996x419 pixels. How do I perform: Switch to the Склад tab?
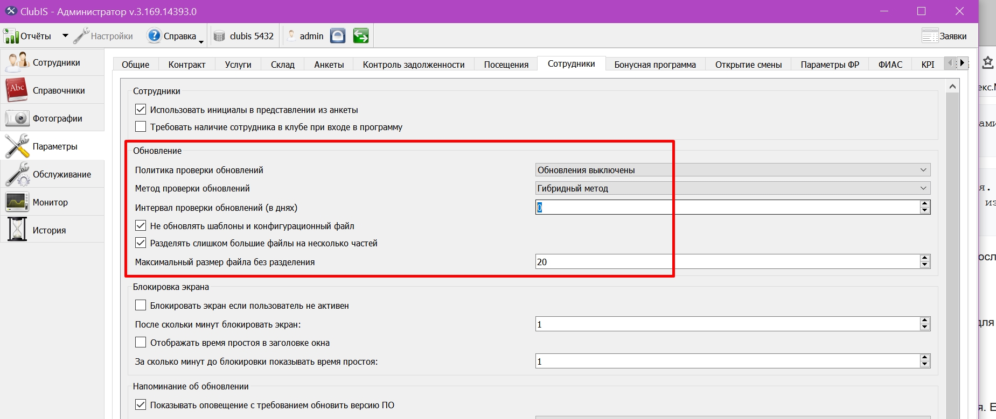(x=283, y=65)
